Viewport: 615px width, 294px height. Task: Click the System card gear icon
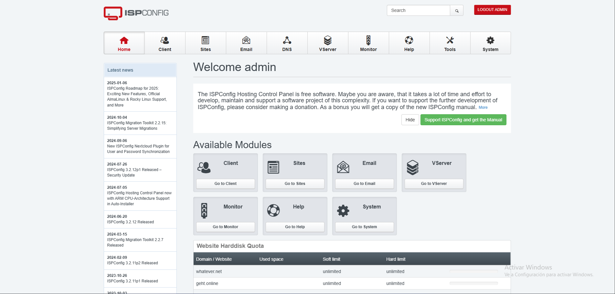(343, 211)
